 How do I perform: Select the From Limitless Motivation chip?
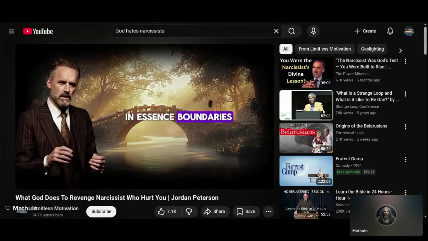(x=325, y=49)
